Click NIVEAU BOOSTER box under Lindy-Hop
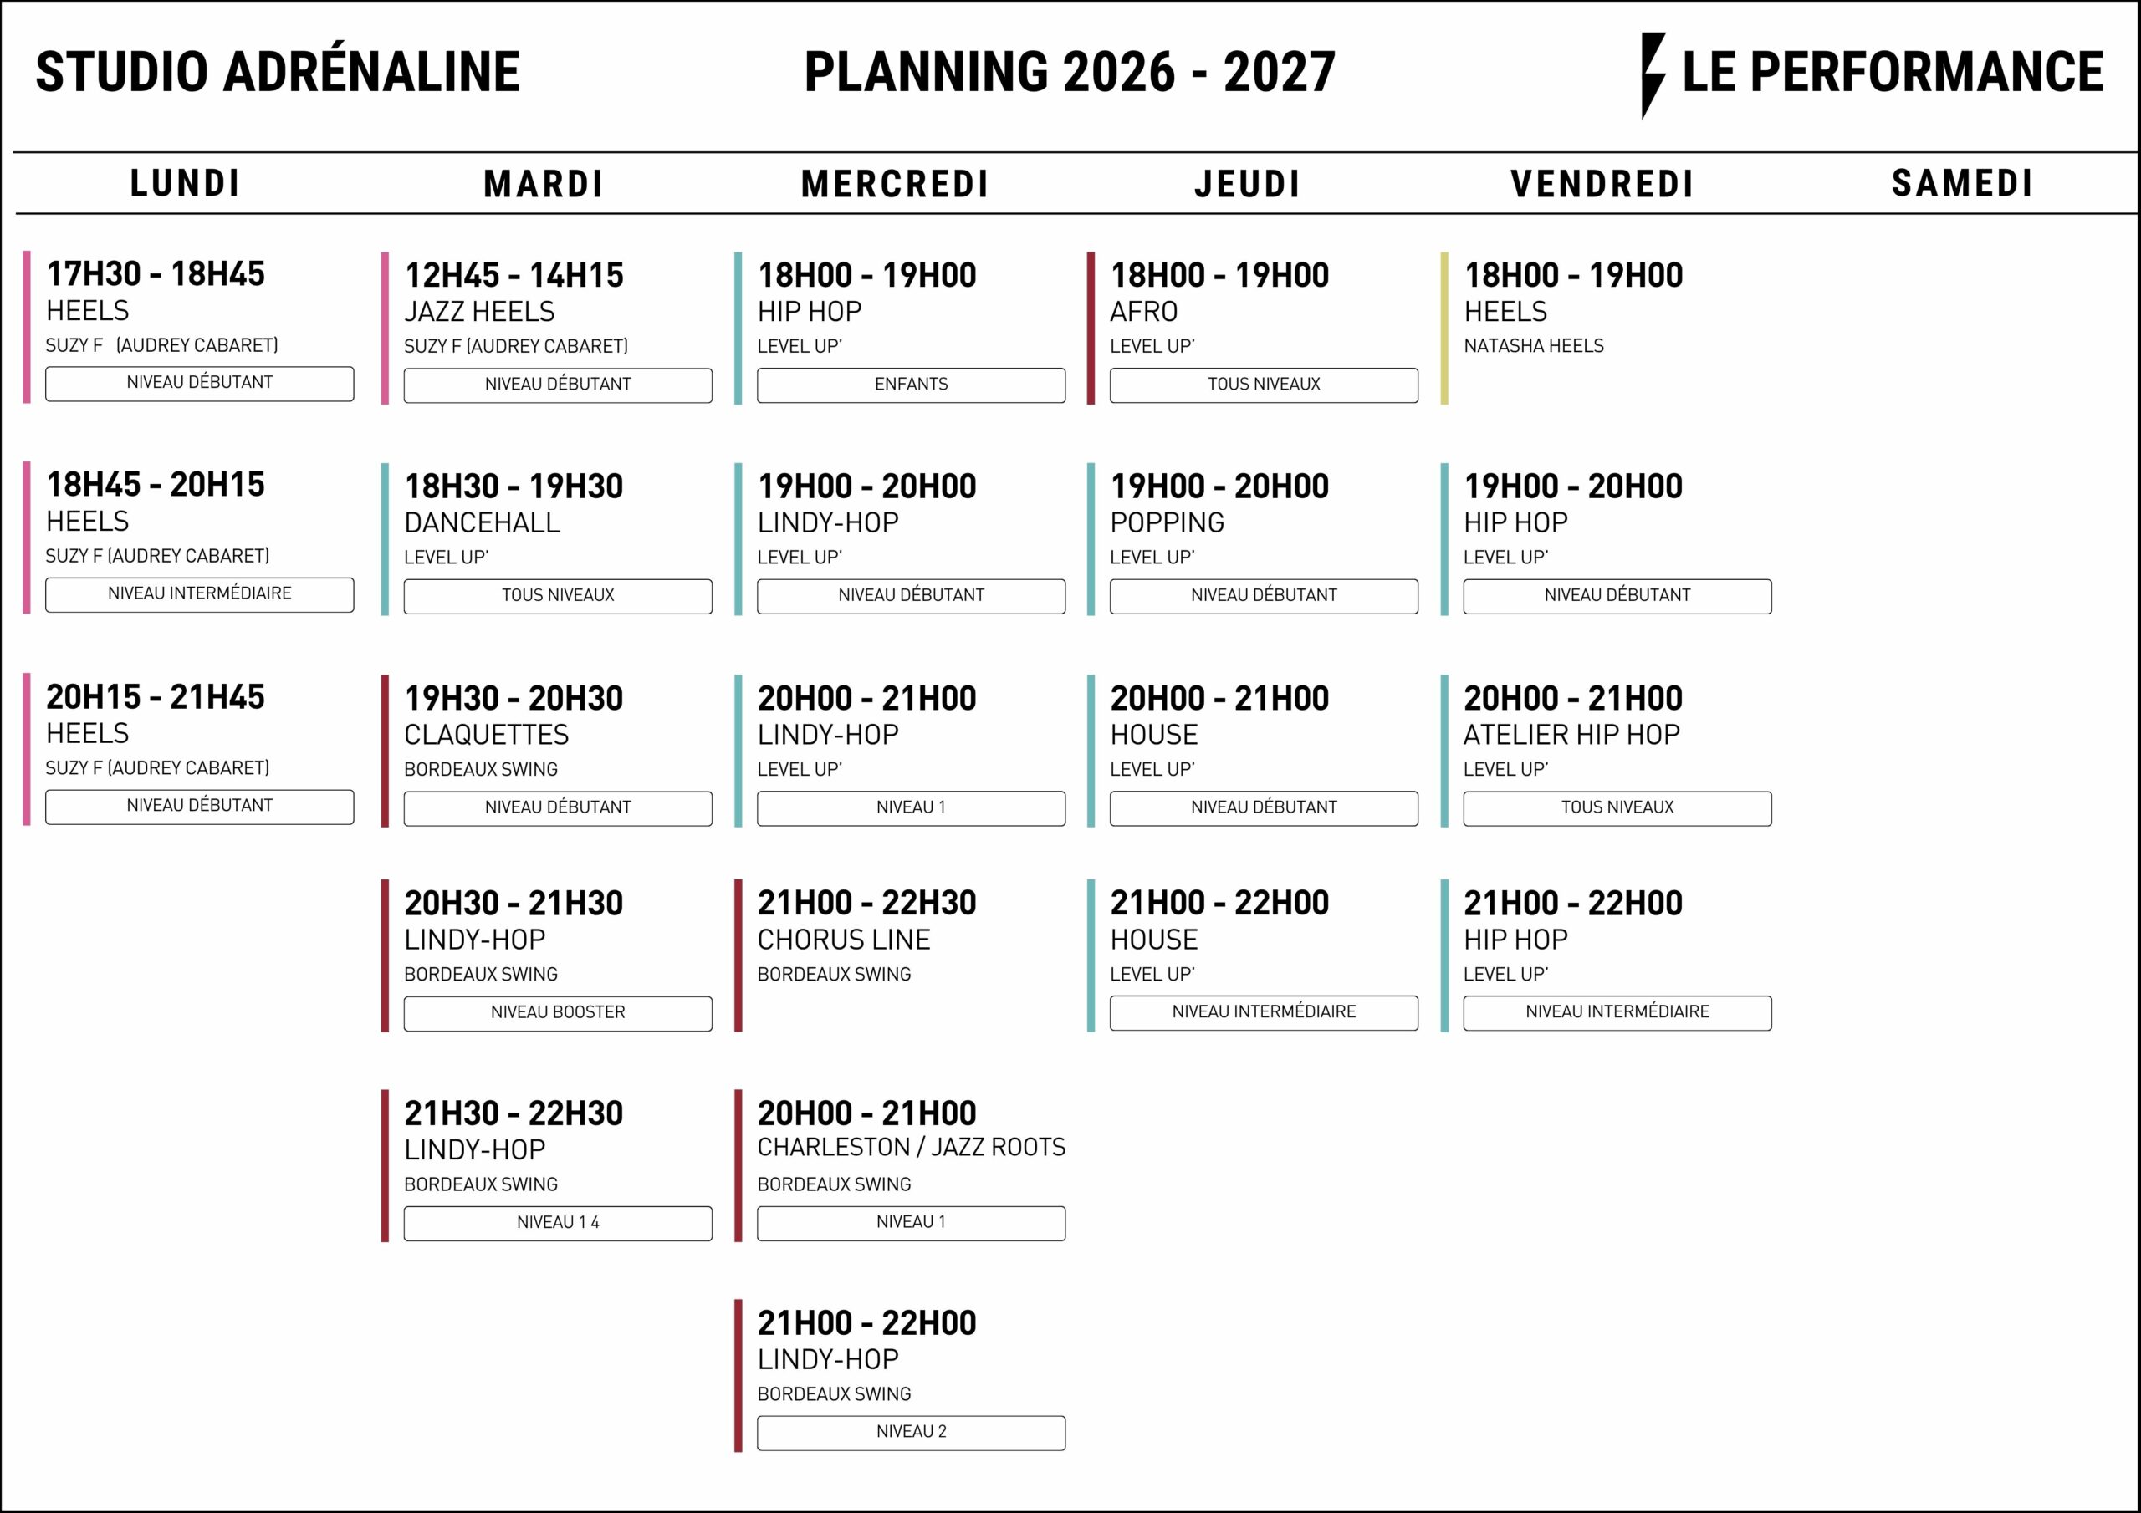 coord(558,1013)
